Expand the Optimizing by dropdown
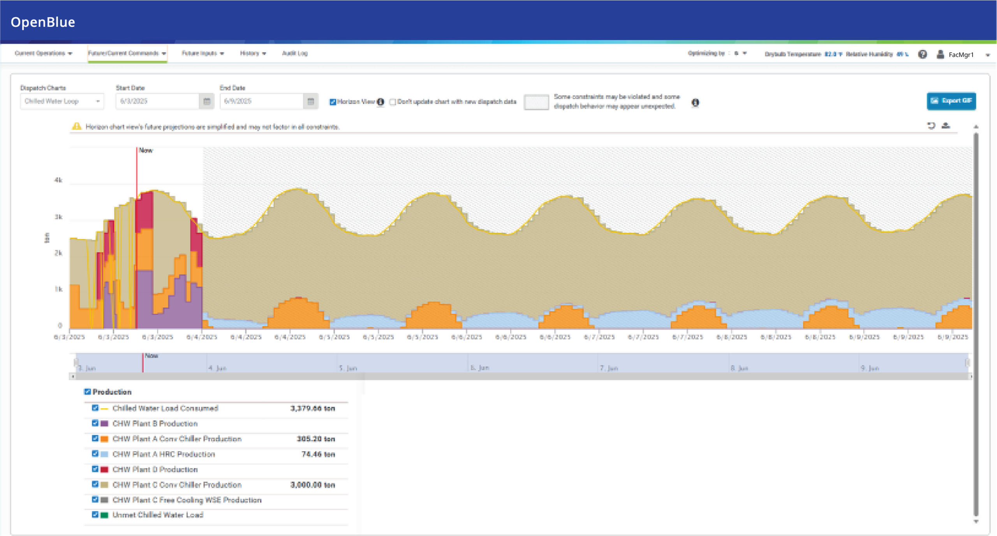Image resolution: width=997 pixels, height=536 pixels. click(744, 53)
